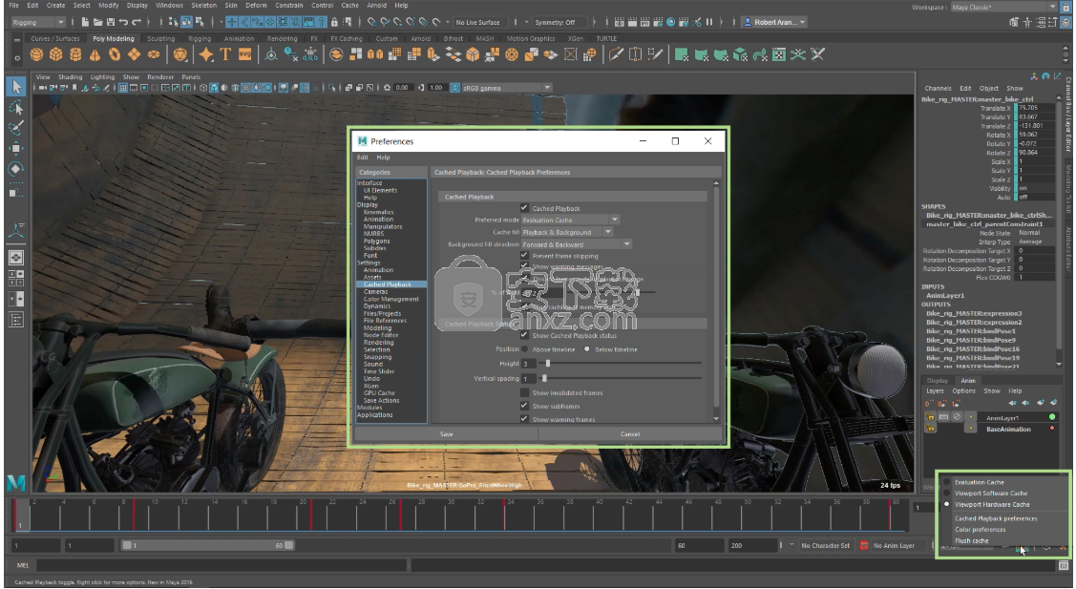The image size is (1076, 589).
Task: Click Save in Preferences window
Action: pos(446,433)
